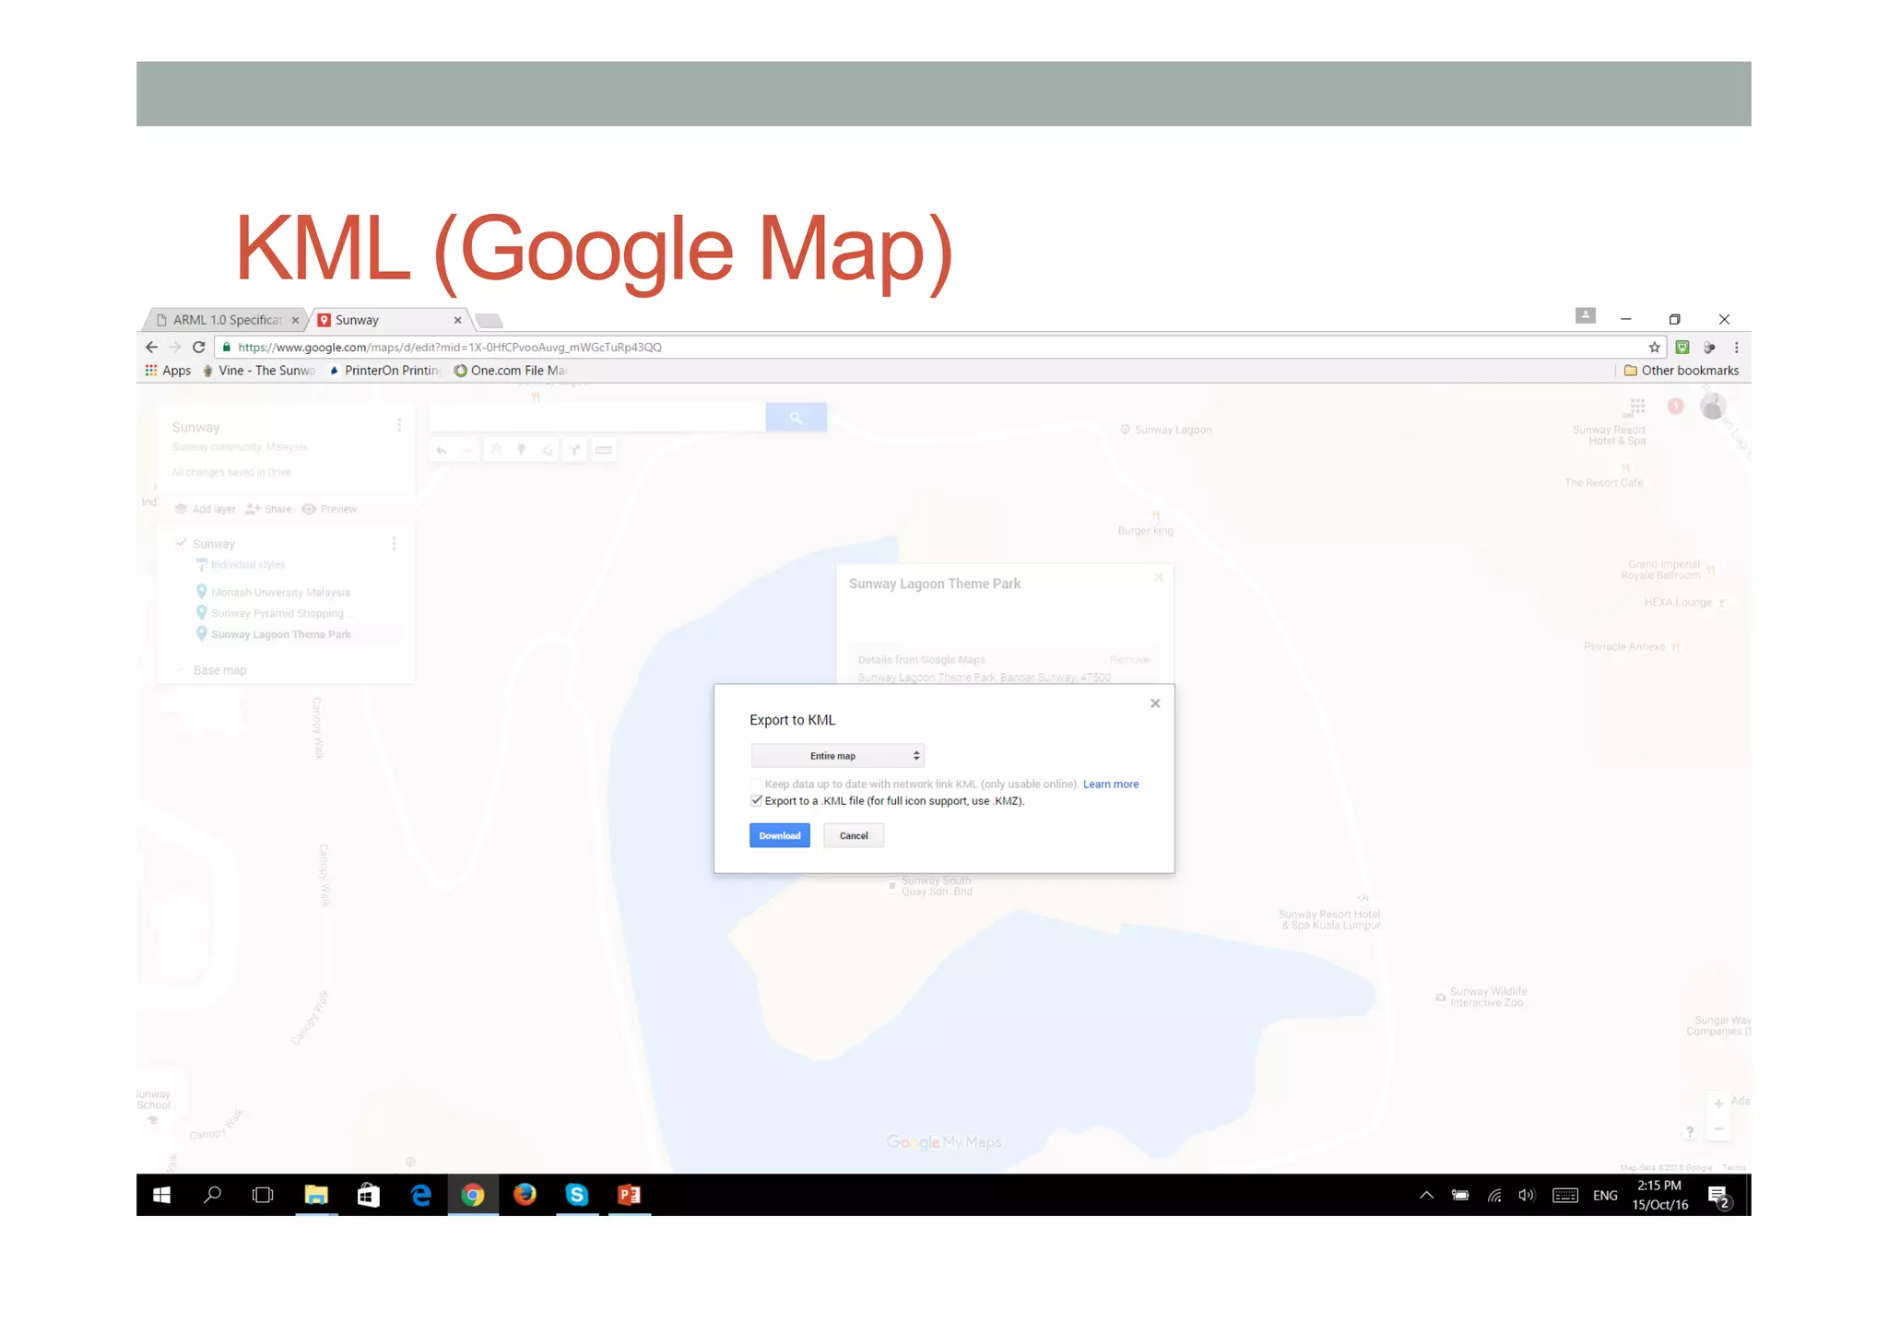Zoom in on the map
This screenshot has height=1334, width=1888.
(x=1718, y=1104)
